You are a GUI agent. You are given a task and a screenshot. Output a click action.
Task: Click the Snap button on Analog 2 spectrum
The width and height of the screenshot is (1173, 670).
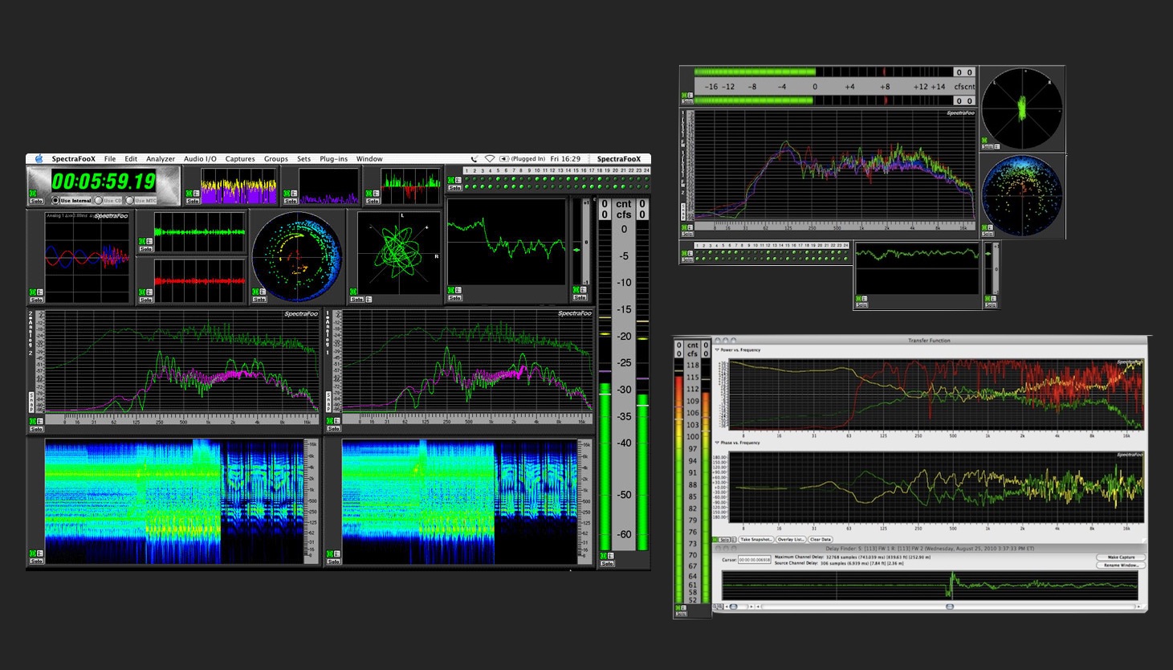pos(32,401)
